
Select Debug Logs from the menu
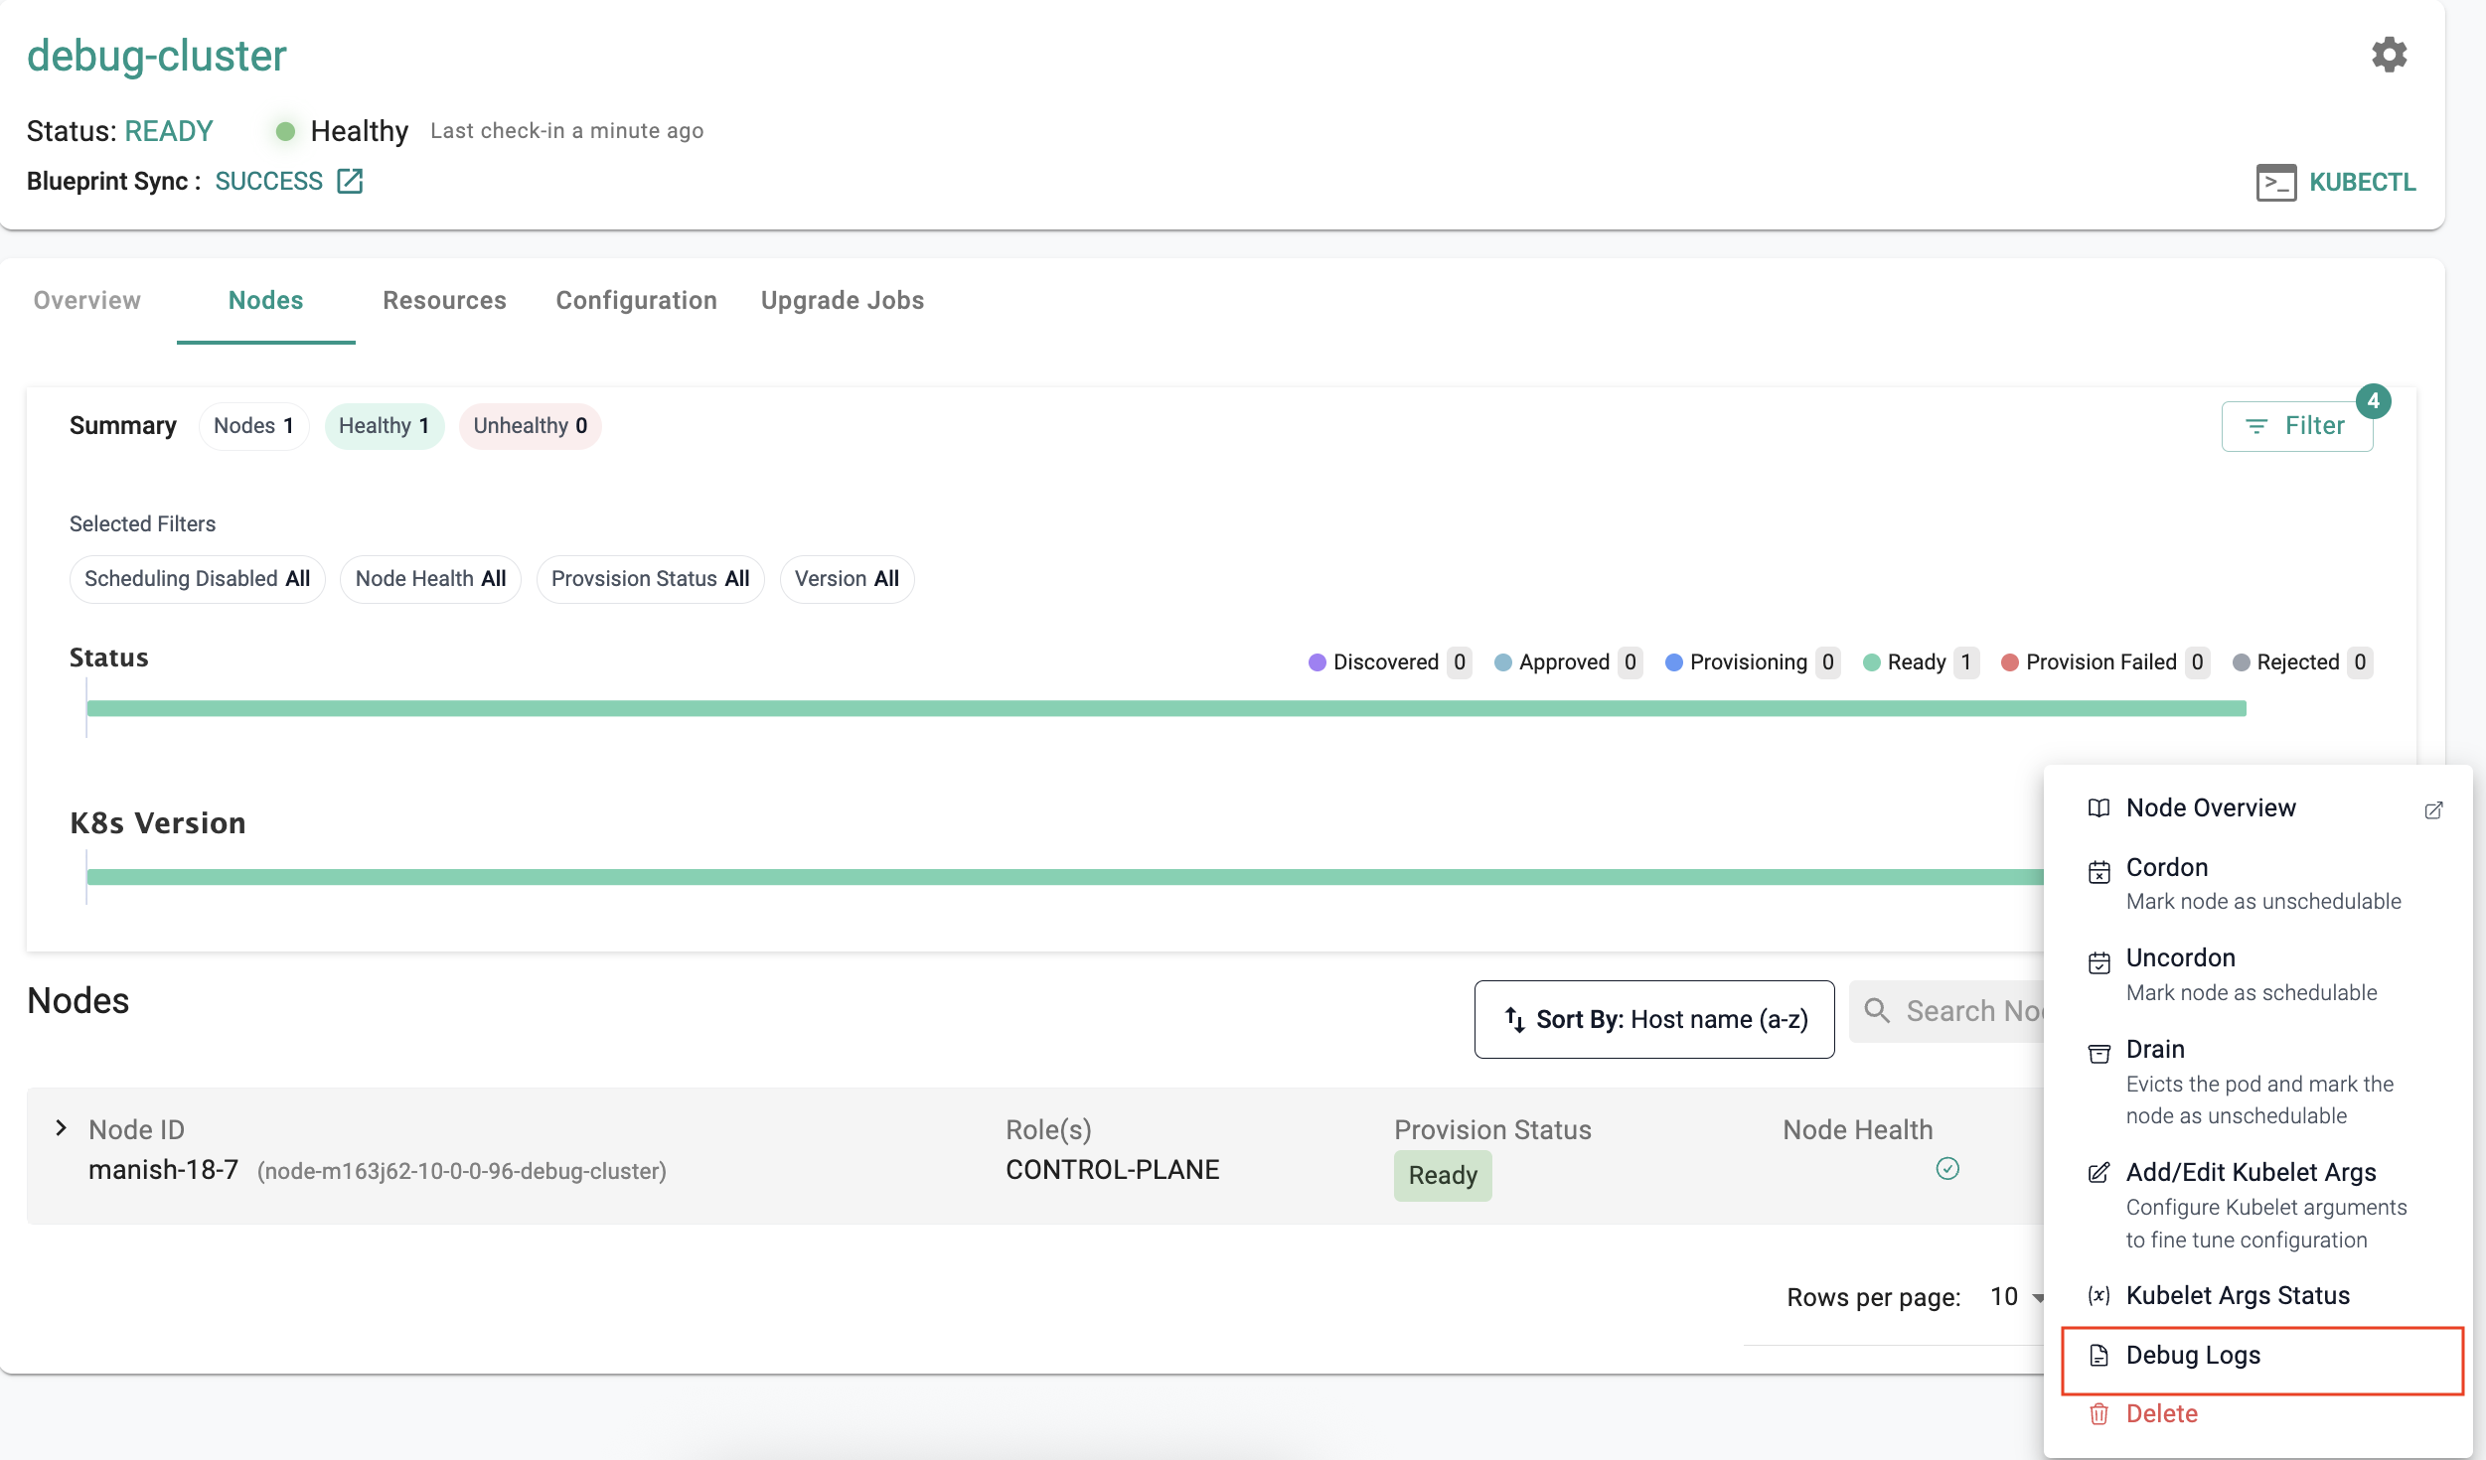(2192, 1356)
